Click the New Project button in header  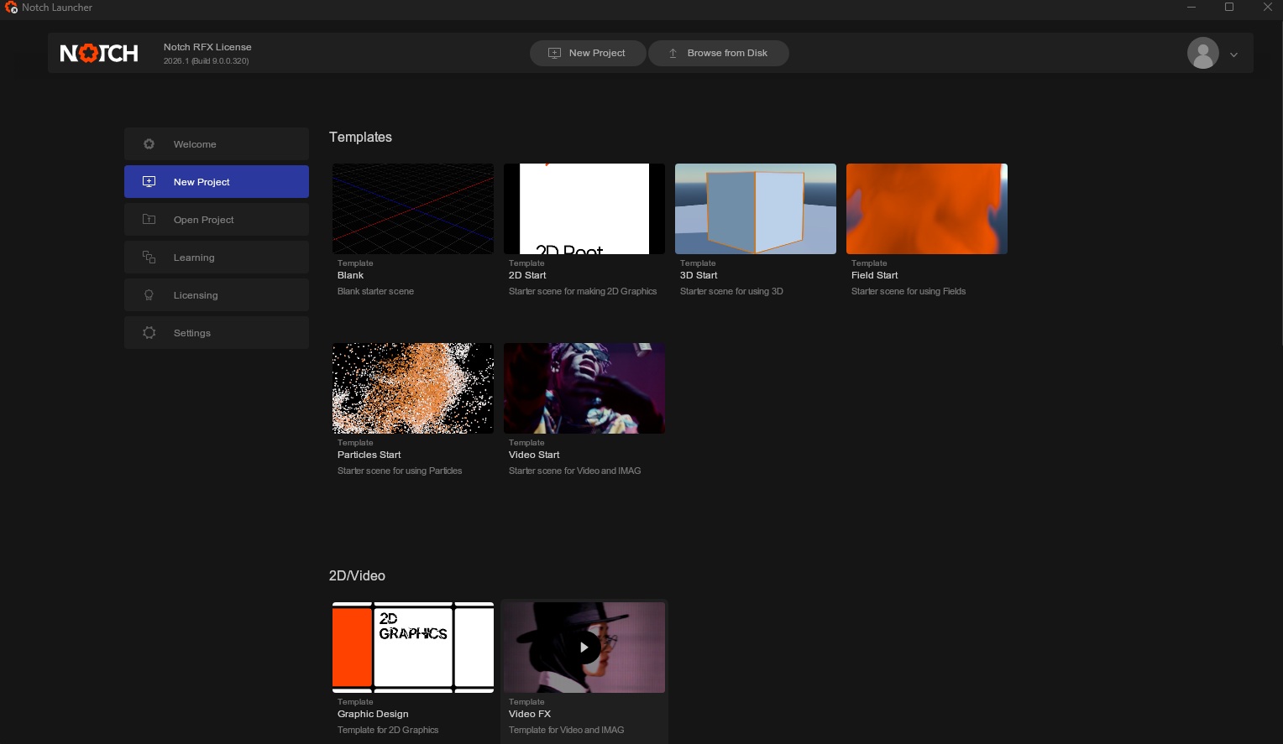[588, 53]
